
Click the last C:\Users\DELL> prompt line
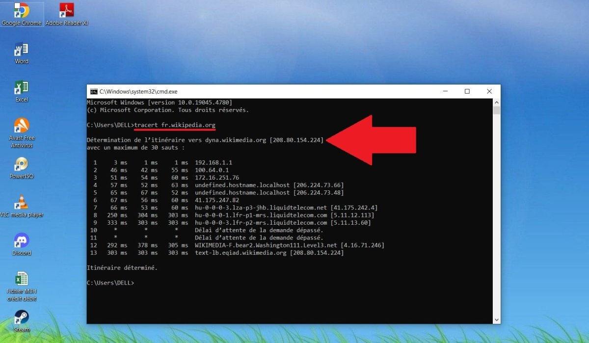coord(110,283)
